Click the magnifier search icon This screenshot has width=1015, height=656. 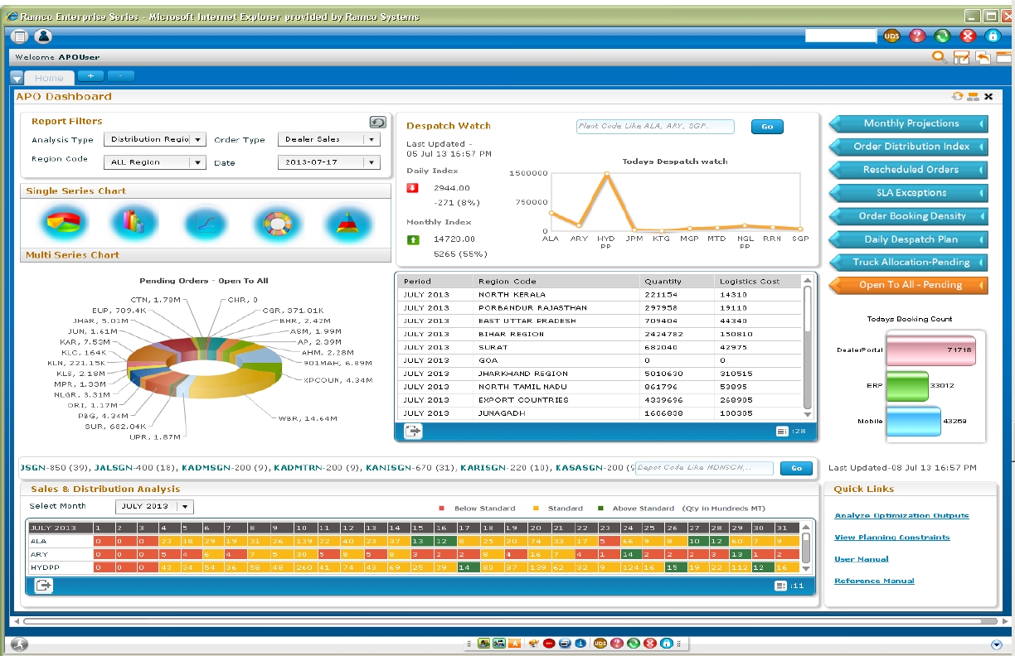click(x=940, y=57)
